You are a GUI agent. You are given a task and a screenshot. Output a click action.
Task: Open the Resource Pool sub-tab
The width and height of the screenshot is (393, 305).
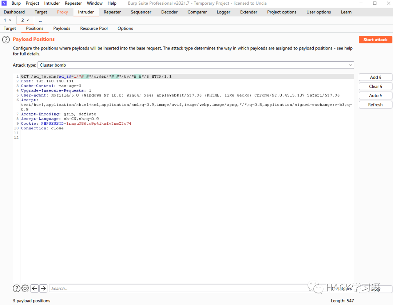tap(94, 28)
